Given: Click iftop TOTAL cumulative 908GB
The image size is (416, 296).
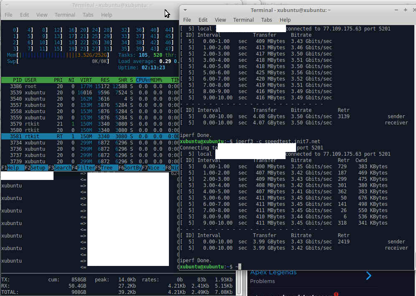Looking at the screenshot, I should pos(79,292).
